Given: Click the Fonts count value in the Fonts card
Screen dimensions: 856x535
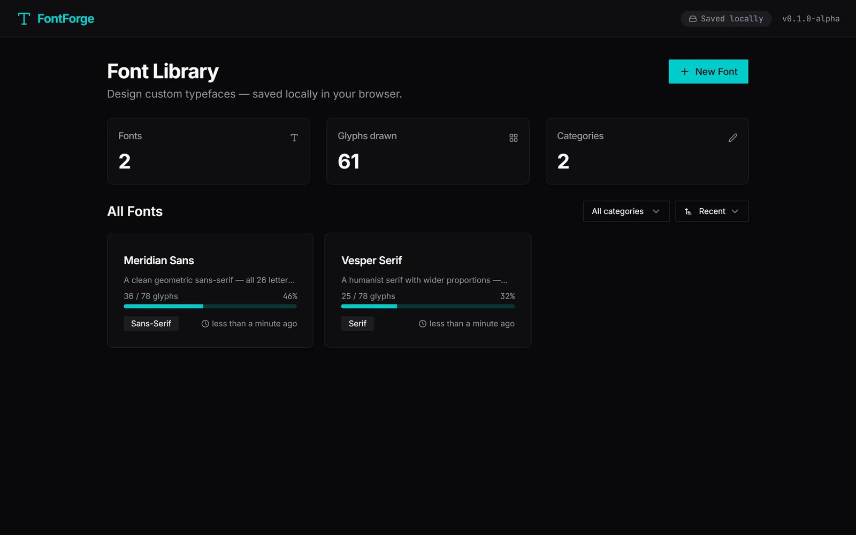Looking at the screenshot, I should (125, 162).
